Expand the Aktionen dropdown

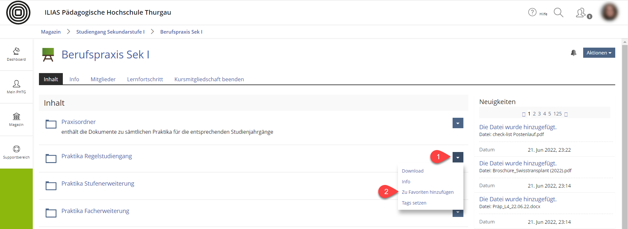(x=599, y=53)
